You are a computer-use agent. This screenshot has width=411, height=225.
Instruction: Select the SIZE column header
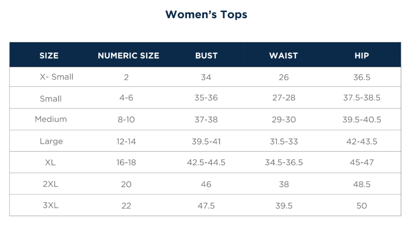pyautogui.click(x=49, y=56)
